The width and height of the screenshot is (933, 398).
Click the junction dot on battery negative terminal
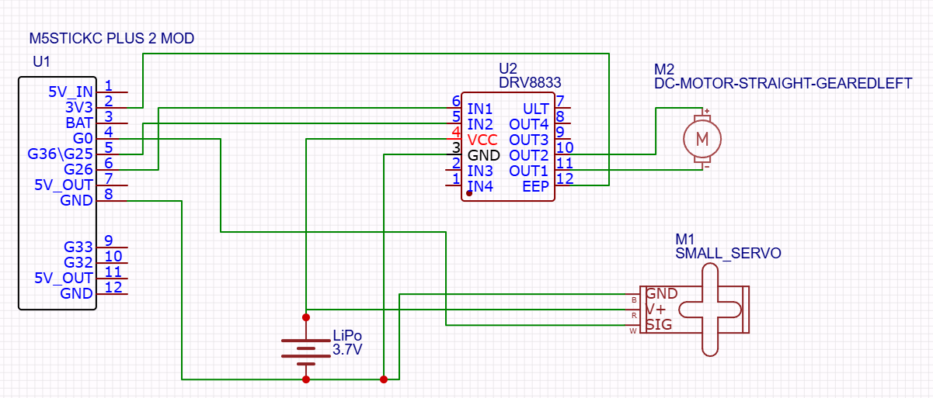[306, 379]
